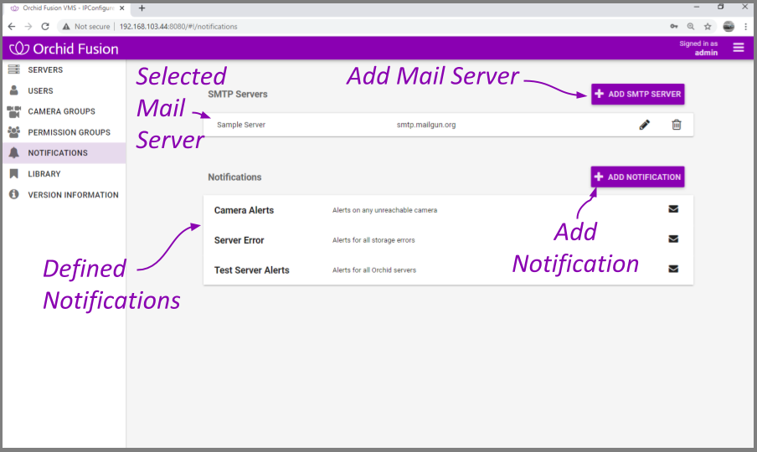The image size is (757, 452).
Task: Delete Sample Server with trash icon
Action: pyautogui.click(x=677, y=125)
